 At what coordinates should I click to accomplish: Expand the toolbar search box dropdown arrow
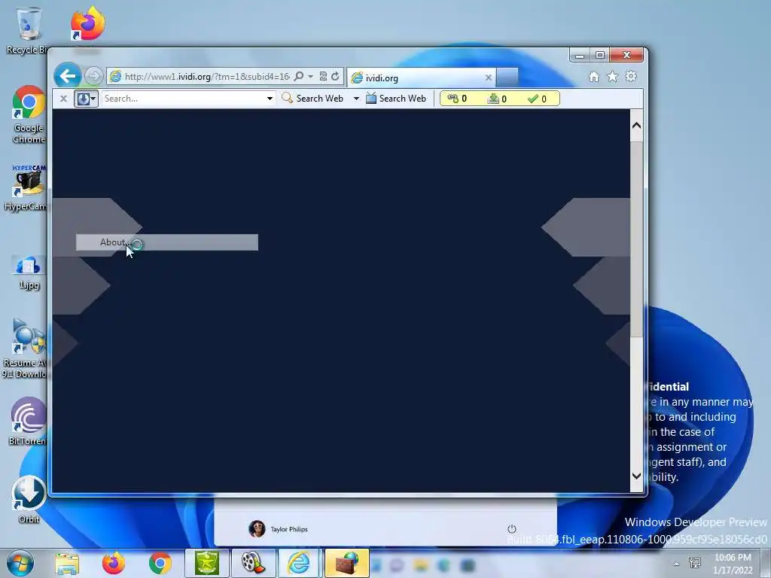pos(270,99)
